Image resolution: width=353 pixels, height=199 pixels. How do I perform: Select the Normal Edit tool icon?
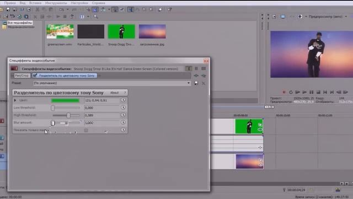pos(131,9)
